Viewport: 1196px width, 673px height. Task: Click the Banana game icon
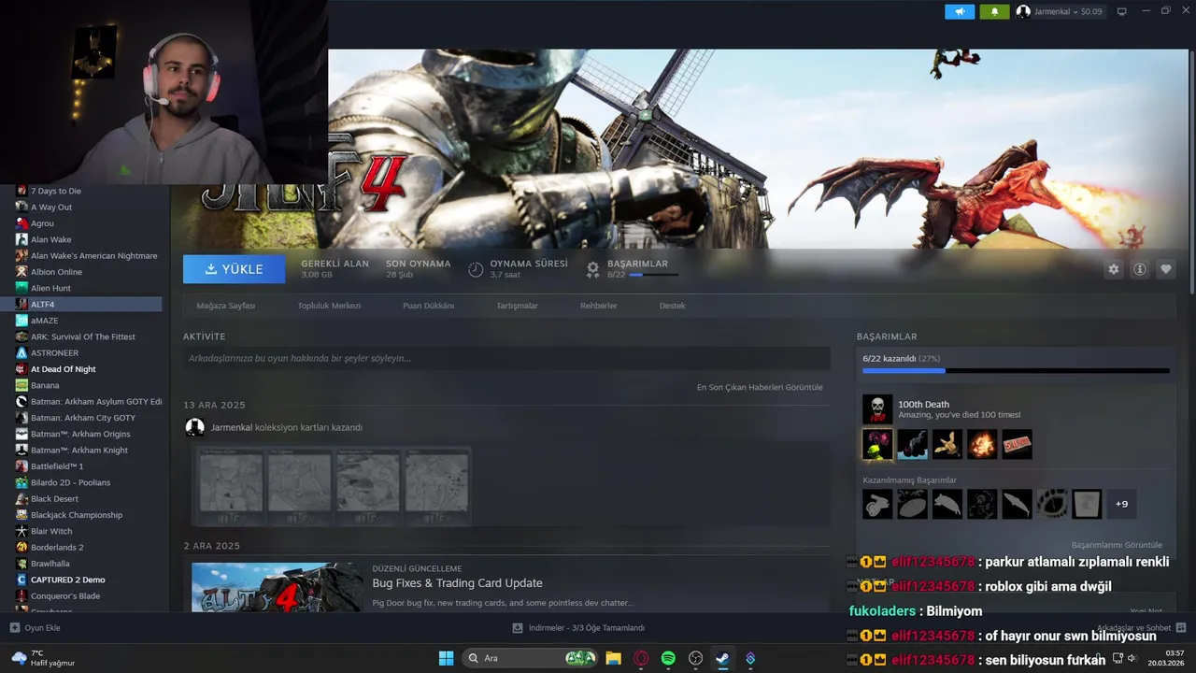coord(21,385)
